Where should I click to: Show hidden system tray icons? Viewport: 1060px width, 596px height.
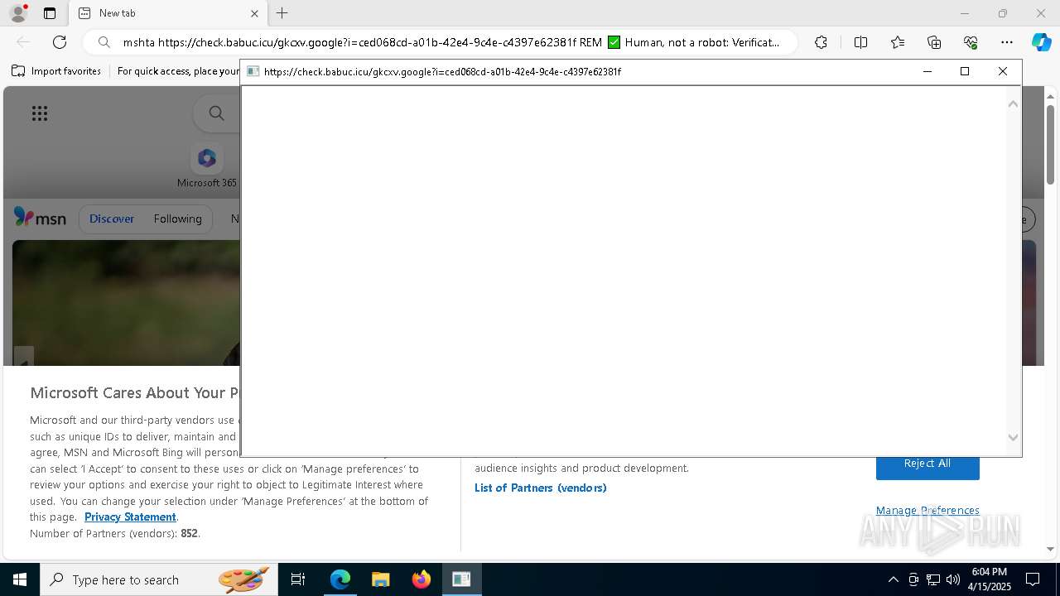(893, 579)
